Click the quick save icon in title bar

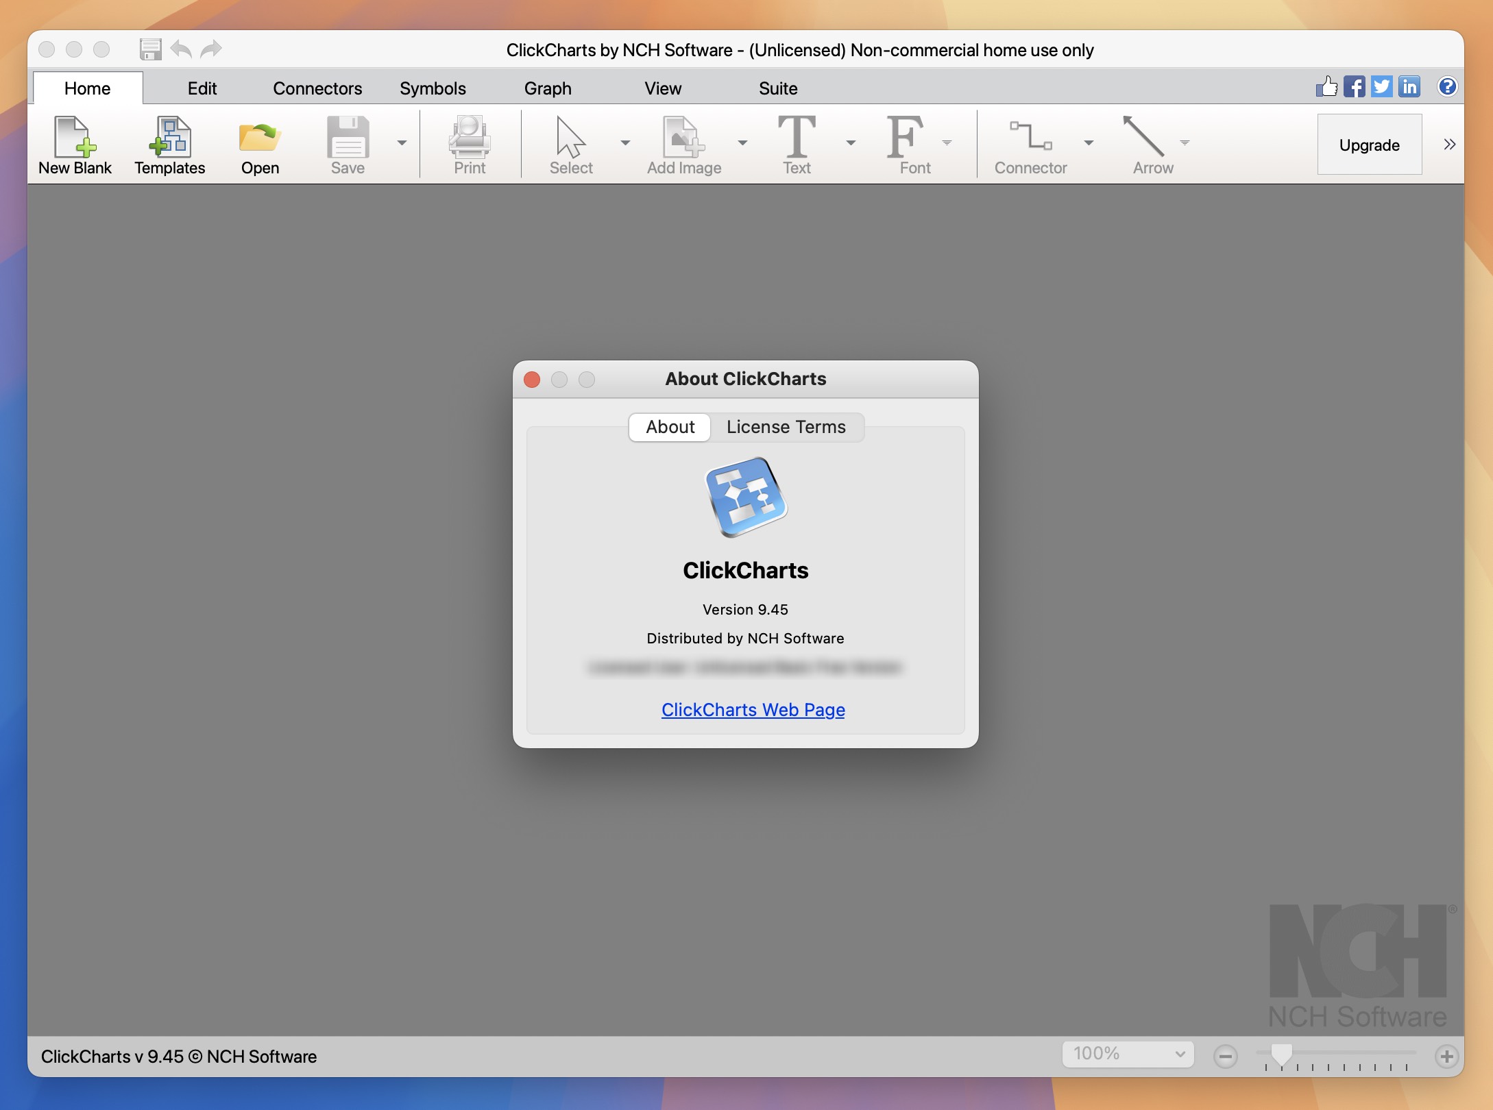point(150,49)
